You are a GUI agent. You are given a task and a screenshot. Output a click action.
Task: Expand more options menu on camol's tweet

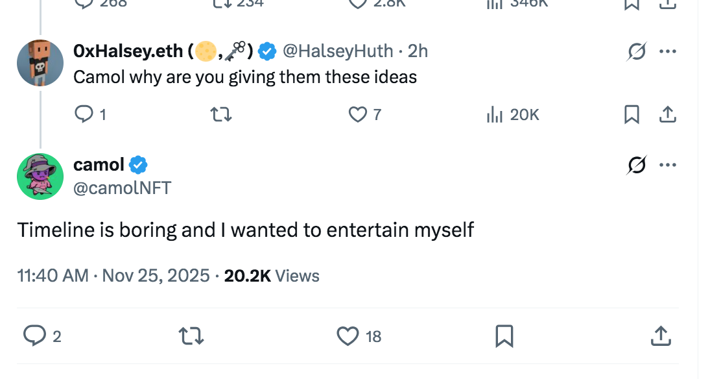click(667, 166)
